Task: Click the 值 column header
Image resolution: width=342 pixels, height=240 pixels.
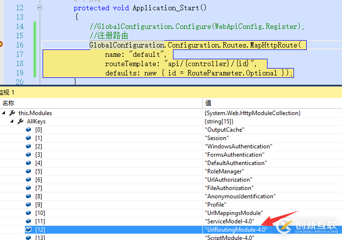Action: (x=208, y=103)
